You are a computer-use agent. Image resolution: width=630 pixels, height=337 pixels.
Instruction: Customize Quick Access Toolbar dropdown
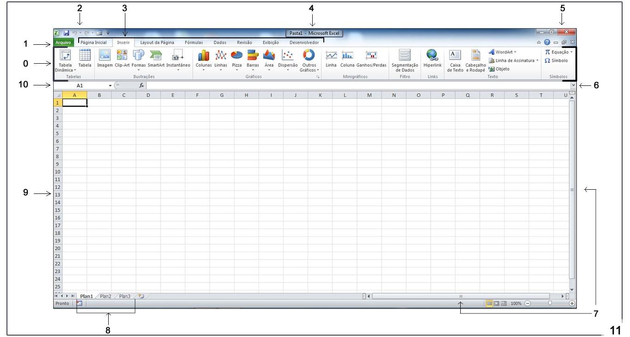coord(108,33)
